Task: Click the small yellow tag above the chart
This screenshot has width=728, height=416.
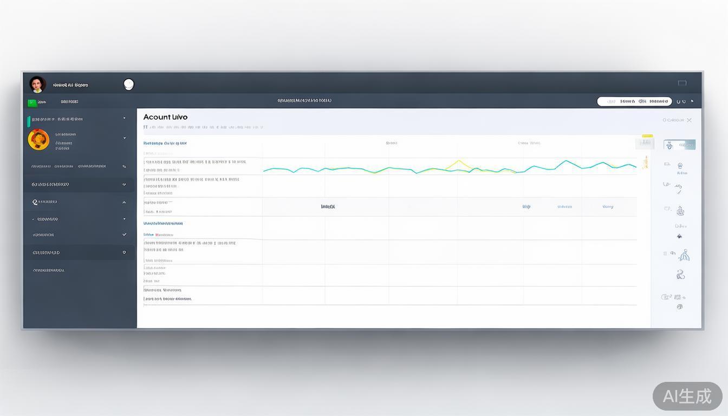Action: pos(647,136)
